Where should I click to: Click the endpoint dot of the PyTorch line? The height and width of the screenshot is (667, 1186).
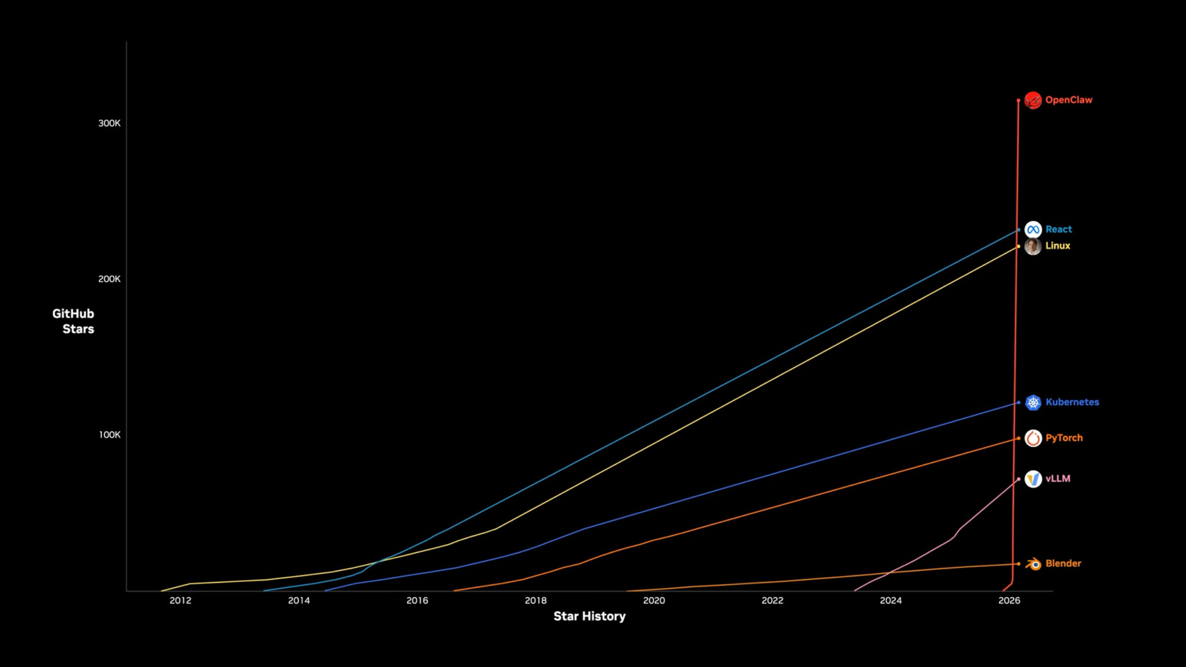[1019, 438]
